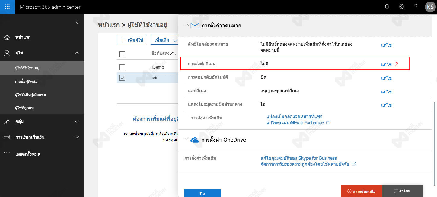Click the Microsoft 365 admin center title
The height and width of the screenshot is (197, 437).
pyautogui.click(x=50, y=7)
